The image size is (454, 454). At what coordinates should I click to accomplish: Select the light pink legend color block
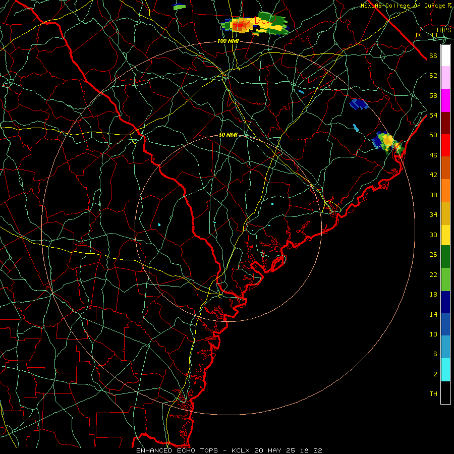click(x=445, y=77)
